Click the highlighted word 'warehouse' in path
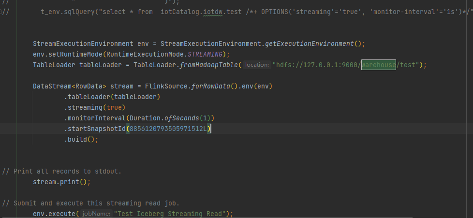The width and height of the screenshot is (473, 218). (379, 65)
